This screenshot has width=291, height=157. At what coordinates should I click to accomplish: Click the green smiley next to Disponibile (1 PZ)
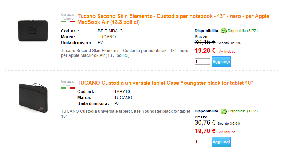pyautogui.click(x=223, y=111)
